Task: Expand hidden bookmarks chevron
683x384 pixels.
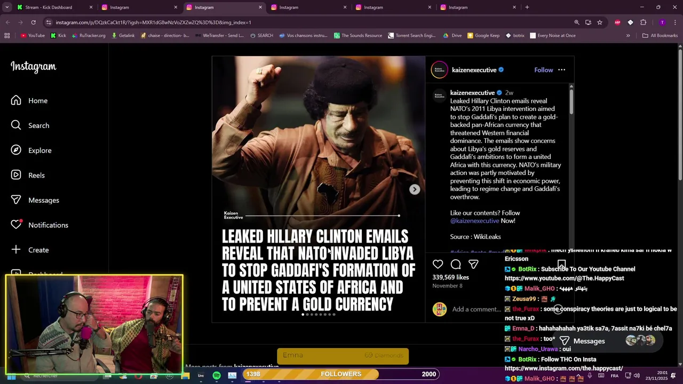Action: point(628,36)
